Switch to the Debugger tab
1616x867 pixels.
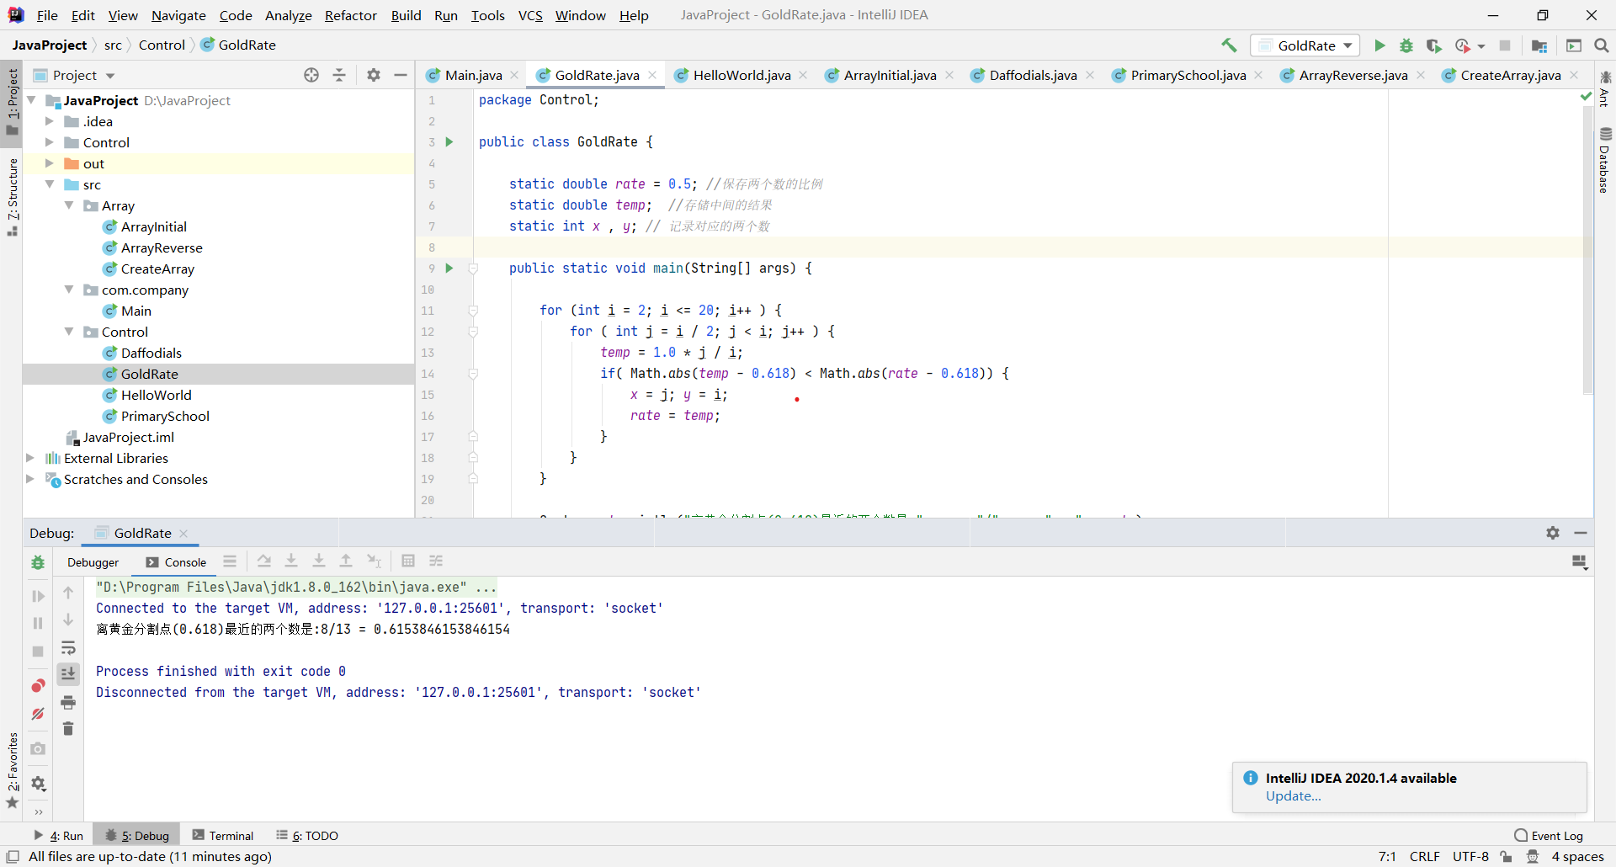pos(93,562)
